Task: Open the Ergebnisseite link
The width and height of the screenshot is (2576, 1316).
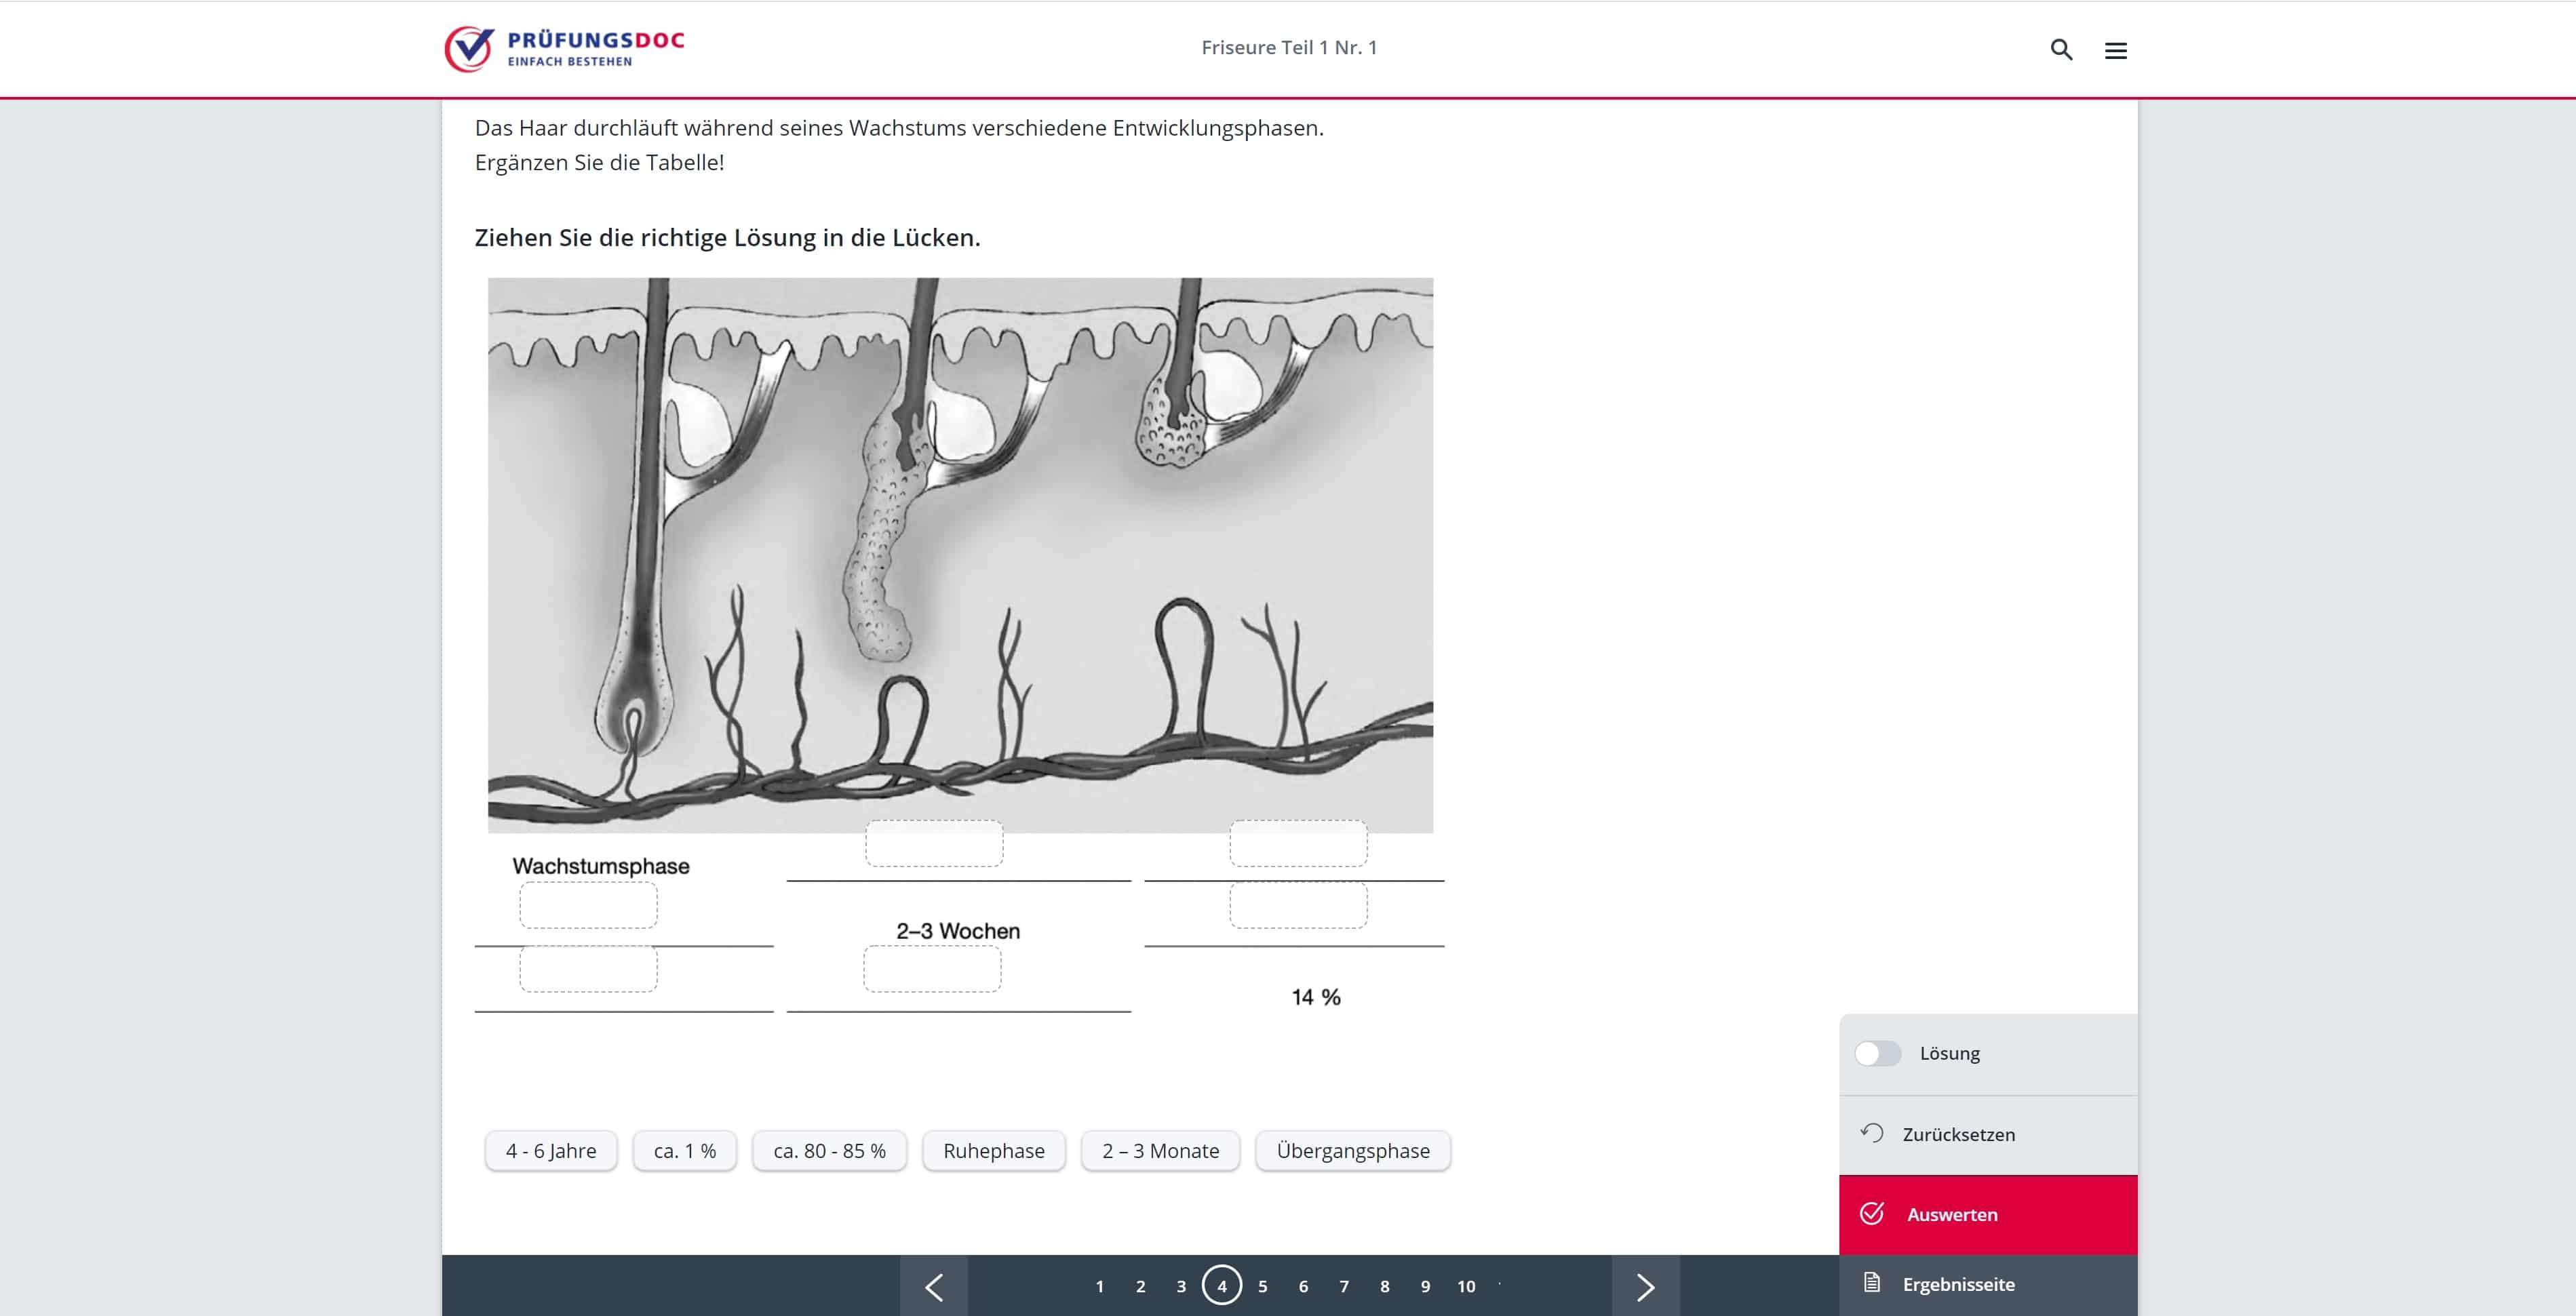Action: coord(1957,1284)
